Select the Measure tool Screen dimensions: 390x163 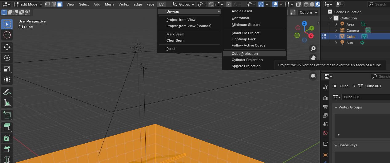pos(7,103)
